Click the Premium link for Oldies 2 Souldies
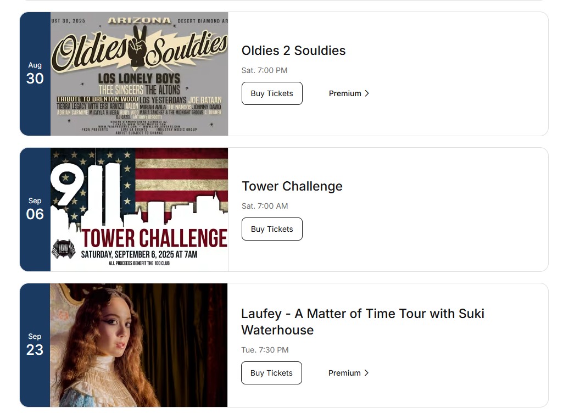This screenshot has width=569, height=413. click(349, 93)
